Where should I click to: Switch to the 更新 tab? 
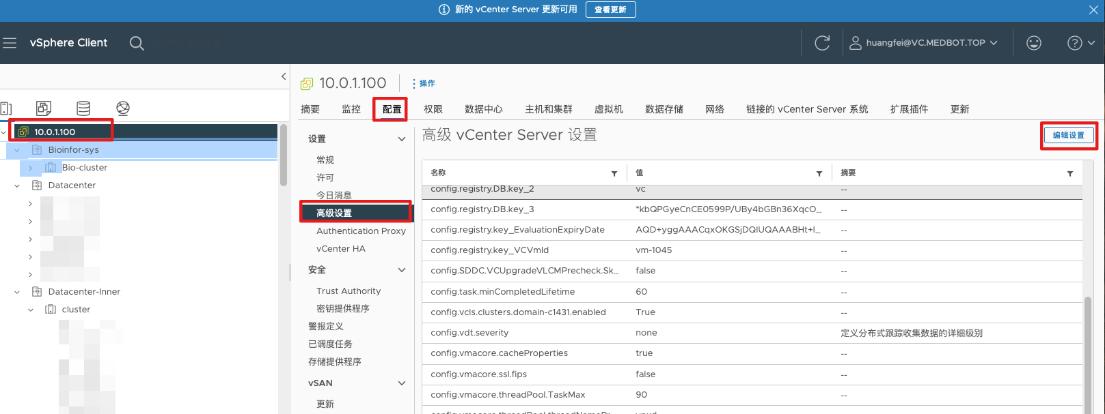[960, 109]
